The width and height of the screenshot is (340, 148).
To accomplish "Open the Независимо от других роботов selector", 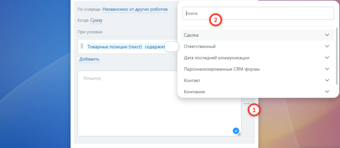I will point(135,9).
